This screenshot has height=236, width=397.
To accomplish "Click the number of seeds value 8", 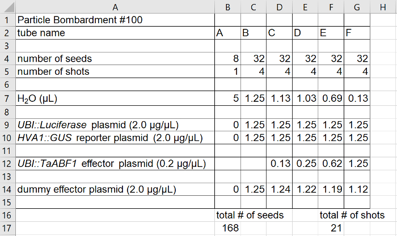I will pos(227,59).
